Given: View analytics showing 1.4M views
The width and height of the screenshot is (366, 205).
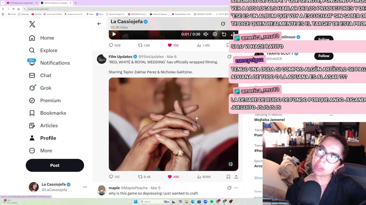Looking at the screenshot, I should pos(203,45).
